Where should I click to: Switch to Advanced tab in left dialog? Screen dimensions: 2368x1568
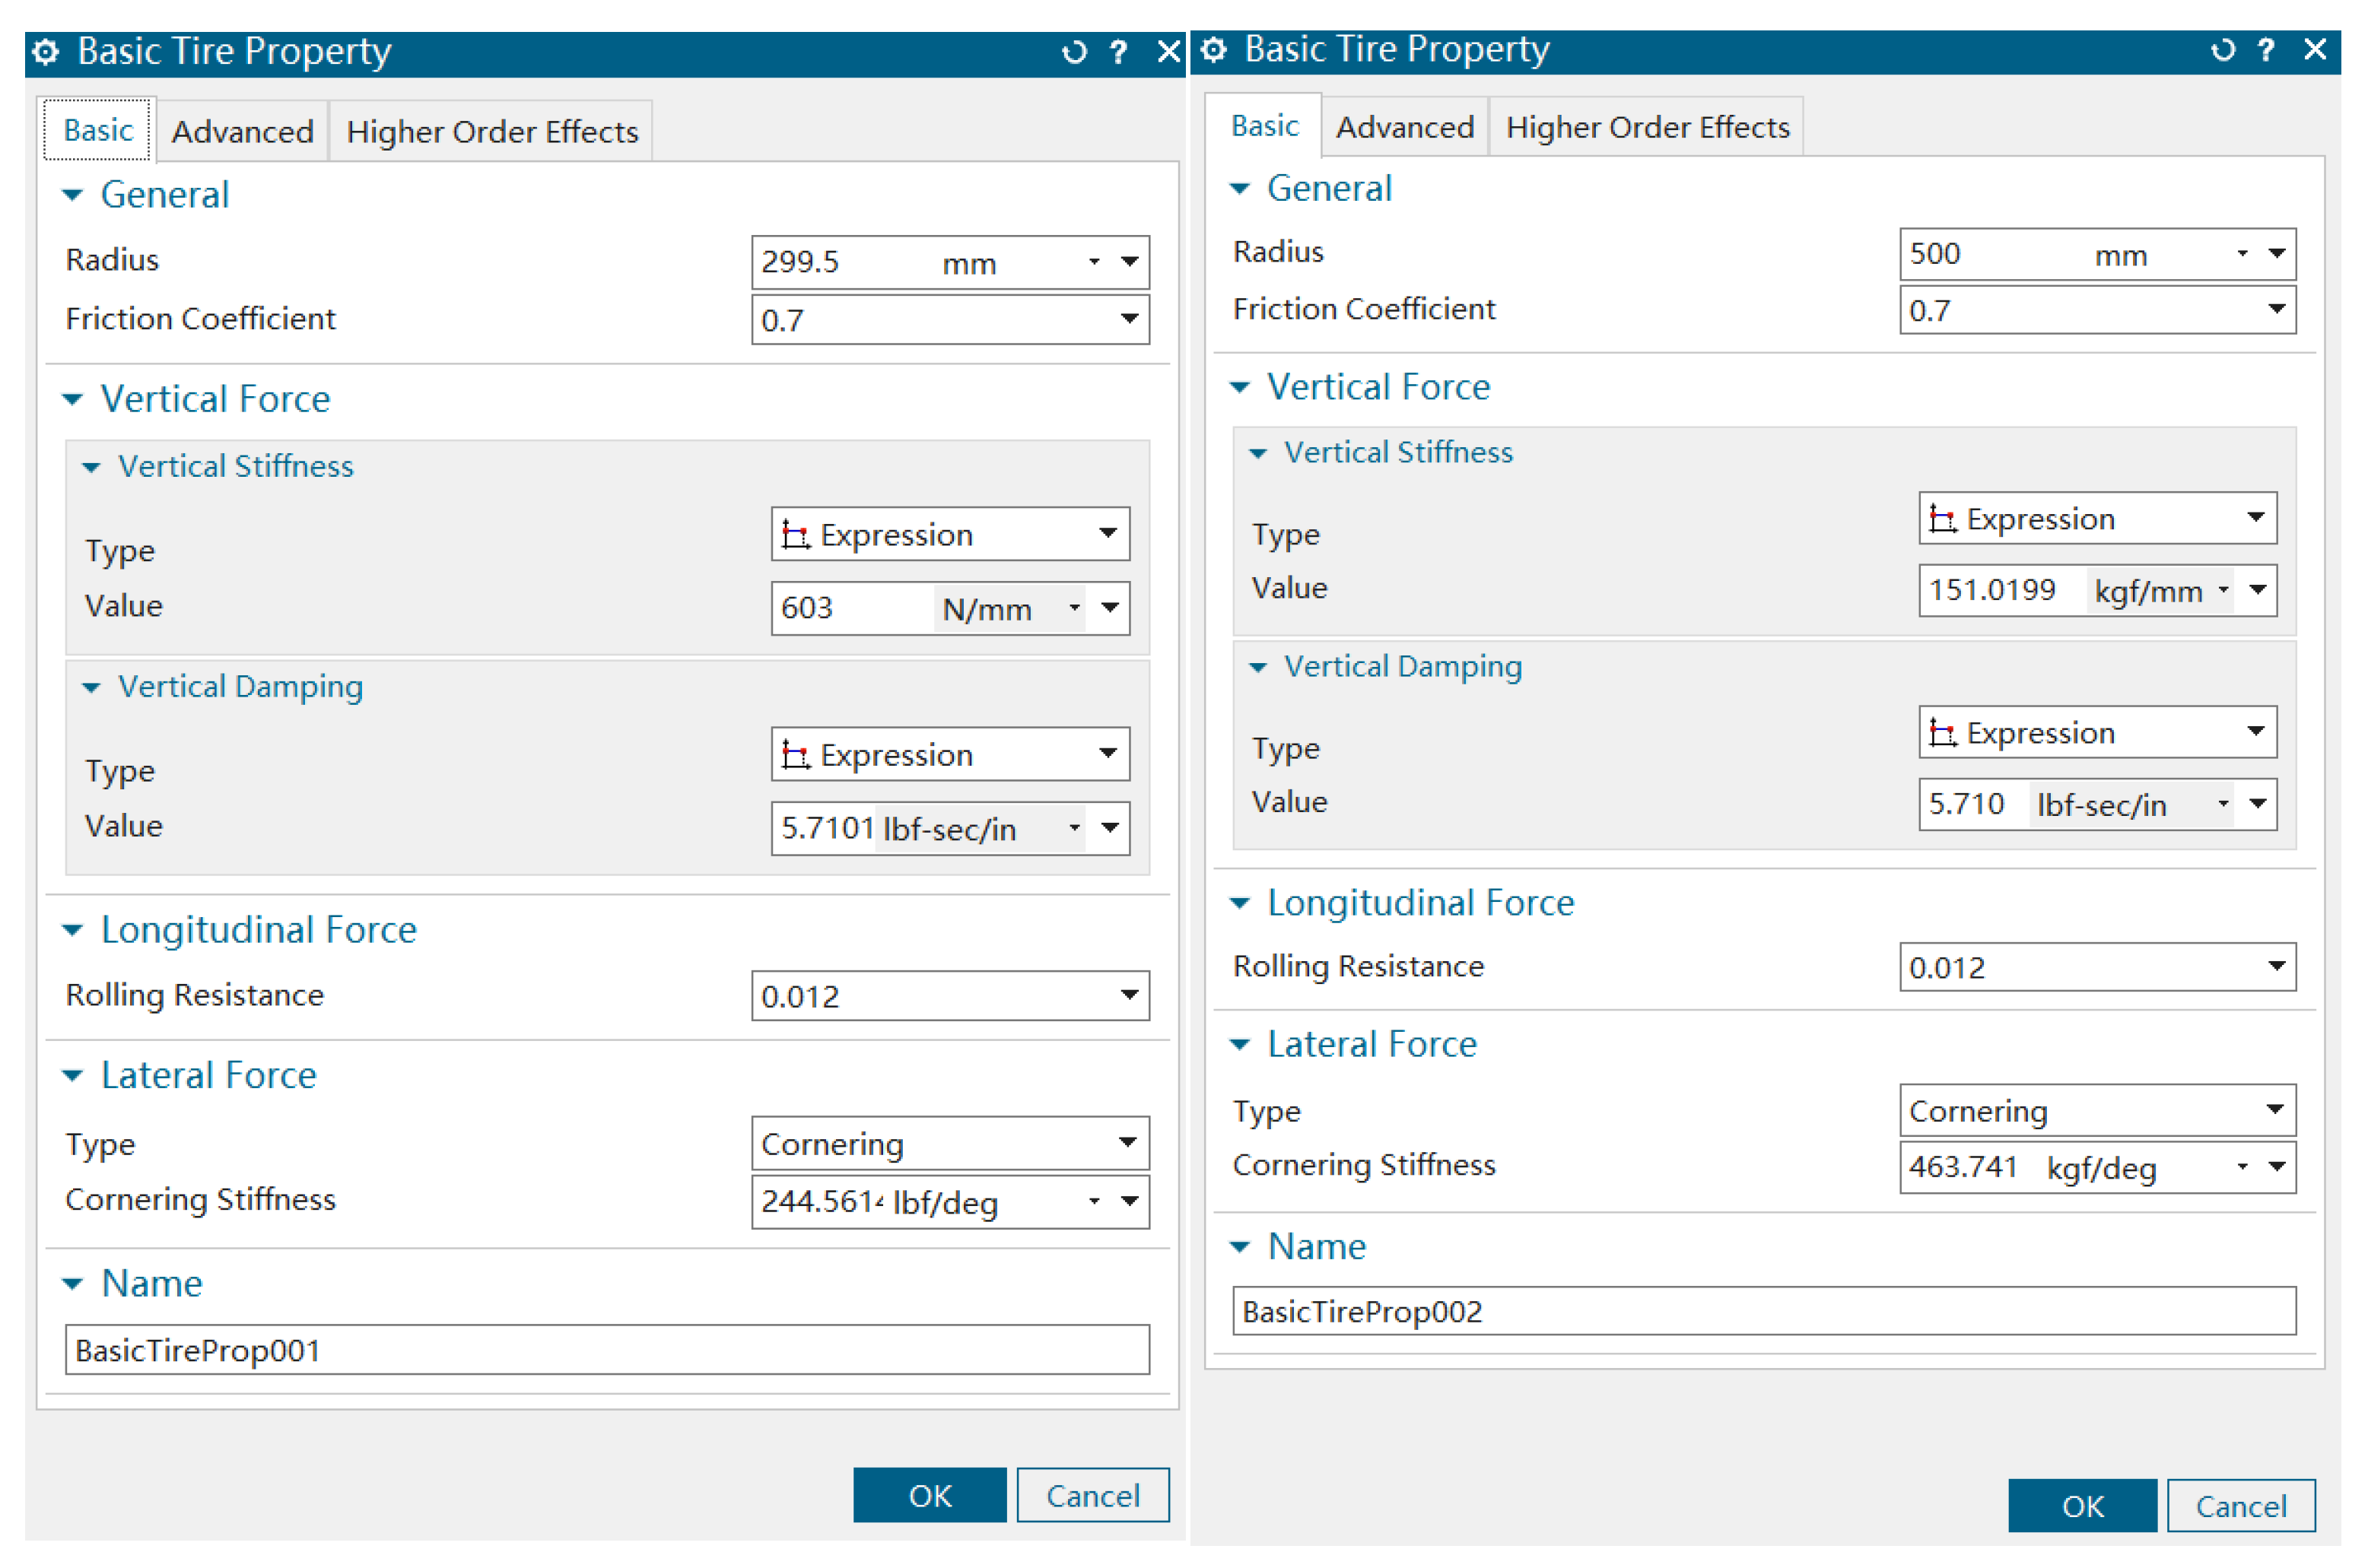[x=242, y=131]
